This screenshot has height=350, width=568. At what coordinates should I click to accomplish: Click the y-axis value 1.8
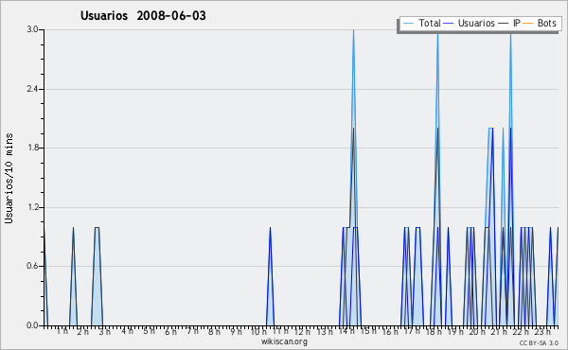click(x=32, y=148)
